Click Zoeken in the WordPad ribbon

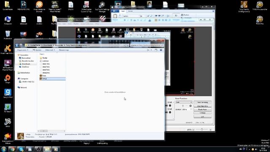point(185,15)
